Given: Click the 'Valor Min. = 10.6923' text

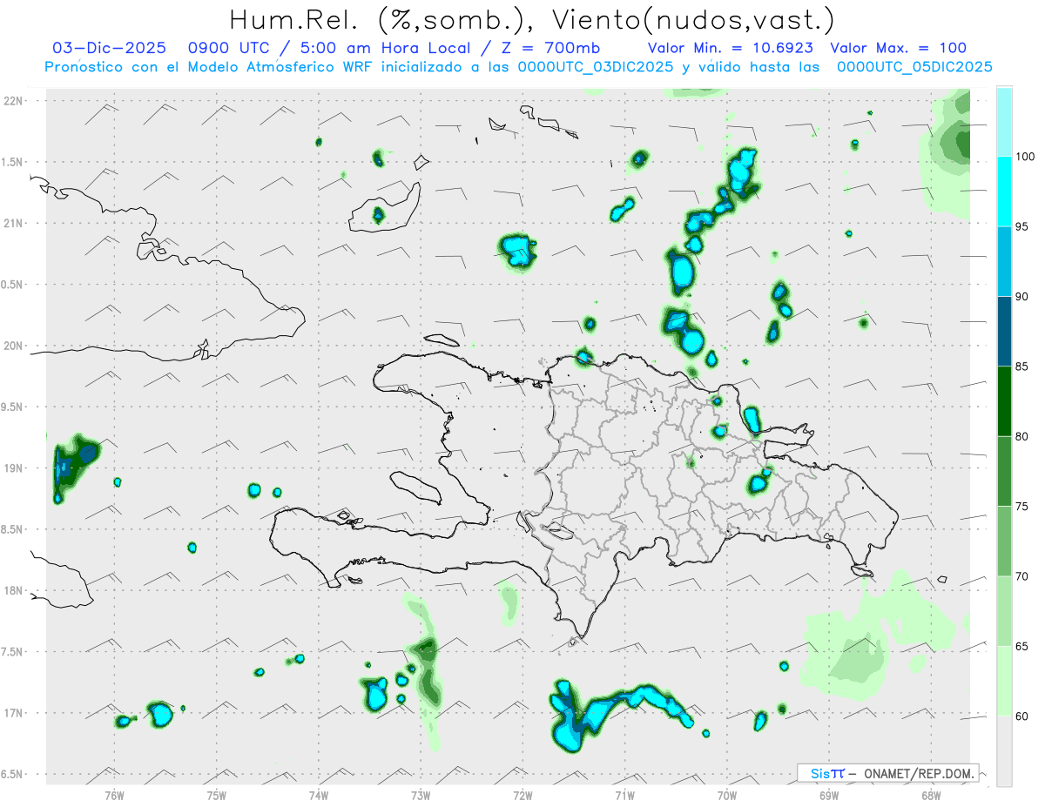Looking at the screenshot, I should tap(731, 48).
